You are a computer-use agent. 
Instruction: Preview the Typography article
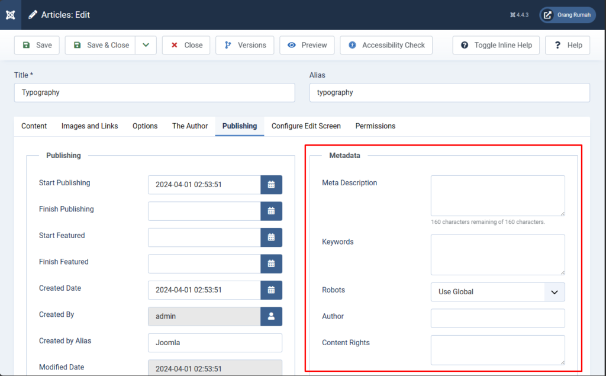pyautogui.click(x=307, y=44)
